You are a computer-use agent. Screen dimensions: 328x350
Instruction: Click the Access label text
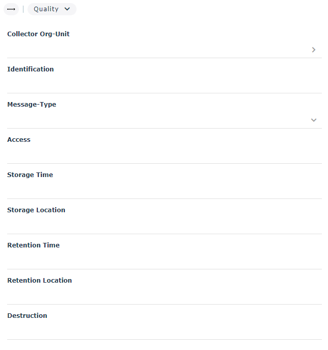coord(19,140)
